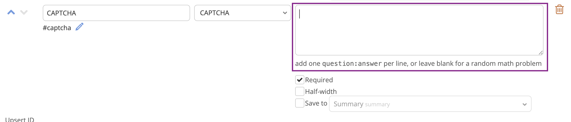Tick the Save to checkbox

300,103
